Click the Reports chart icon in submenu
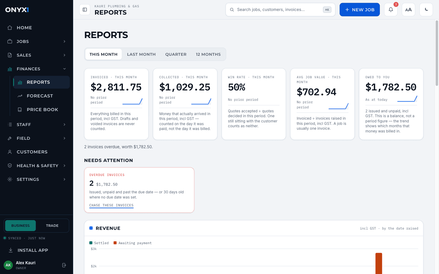This screenshot has height=274, width=439. pos(20,82)
